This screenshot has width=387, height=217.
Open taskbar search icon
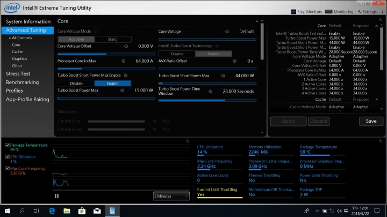click(21, 211)
